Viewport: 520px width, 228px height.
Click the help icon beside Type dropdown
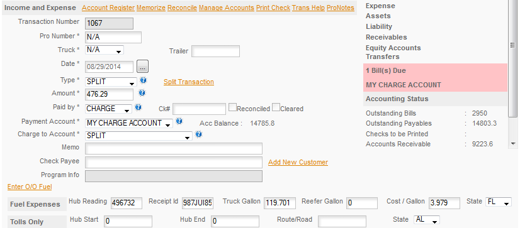pyautogui.click(x=144, y=80)
